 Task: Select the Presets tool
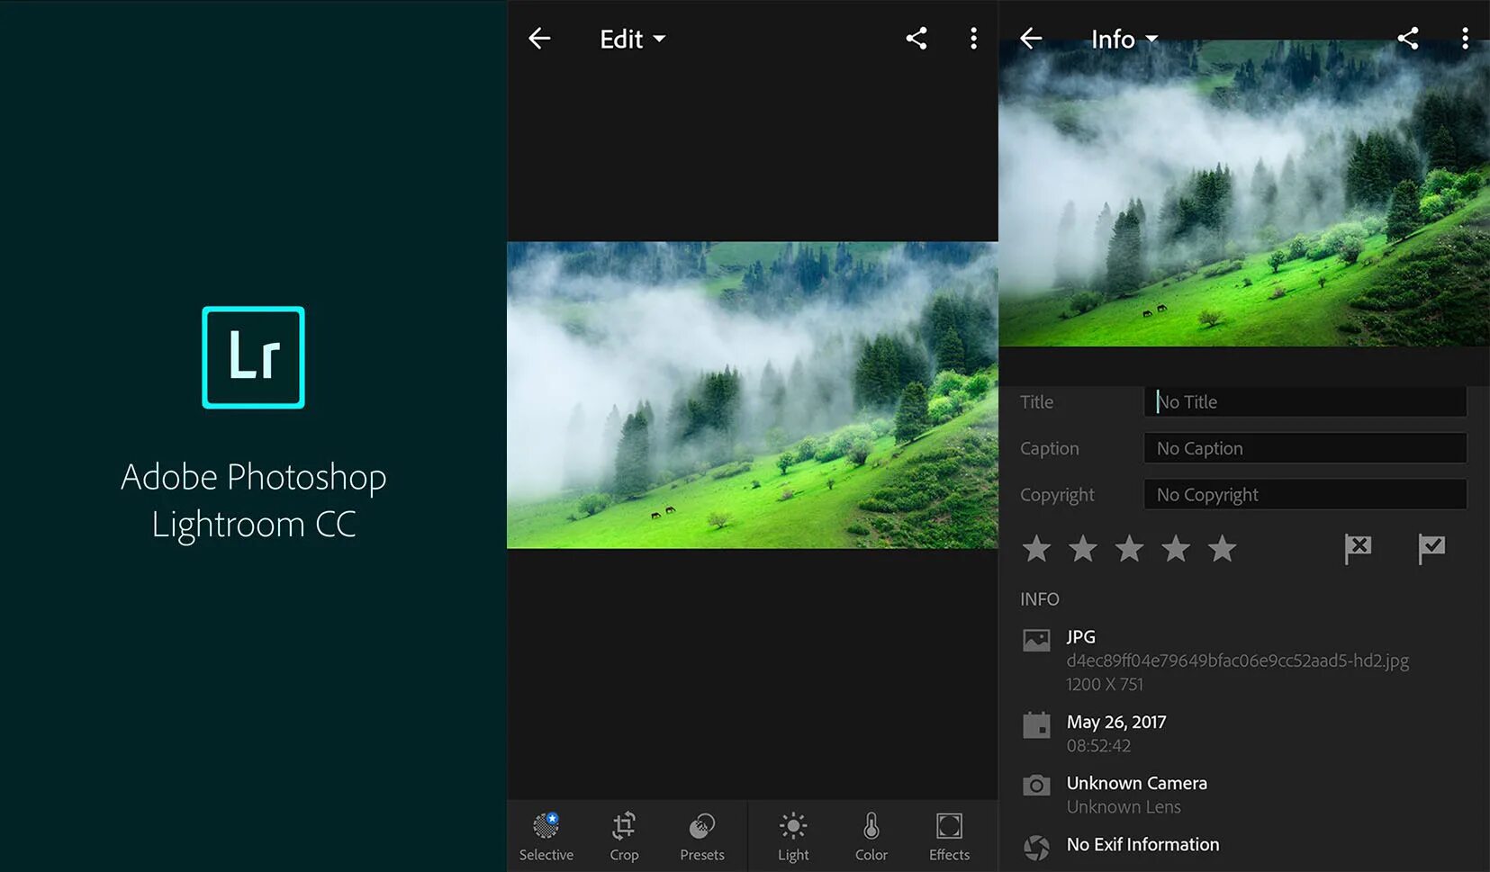pos(701,835)
